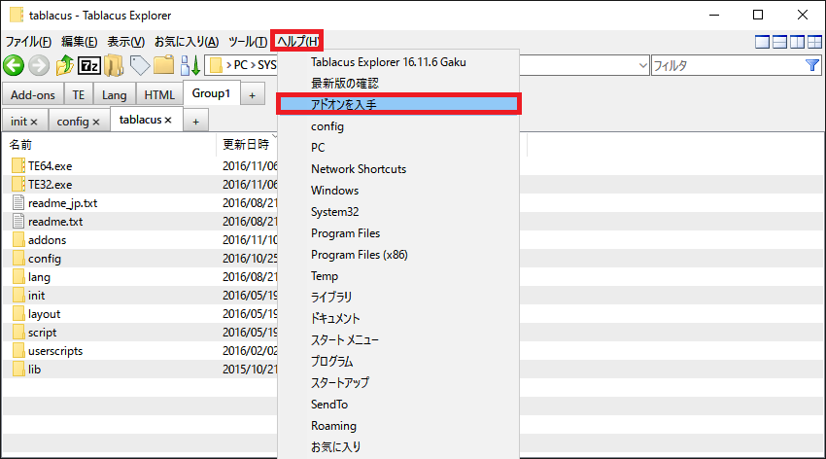This screenshot has width=826, height=459.
Task: Switch to the Add-ons tab
Action: tap(33, 95)
